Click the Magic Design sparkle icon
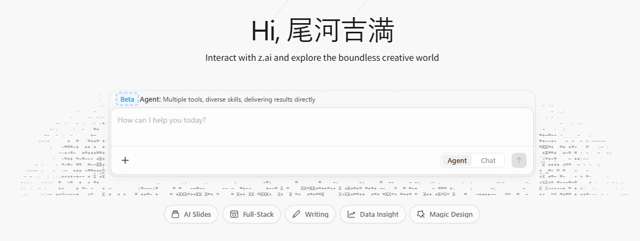Viewport: 640px width, 241px height. tap(420, 214)
